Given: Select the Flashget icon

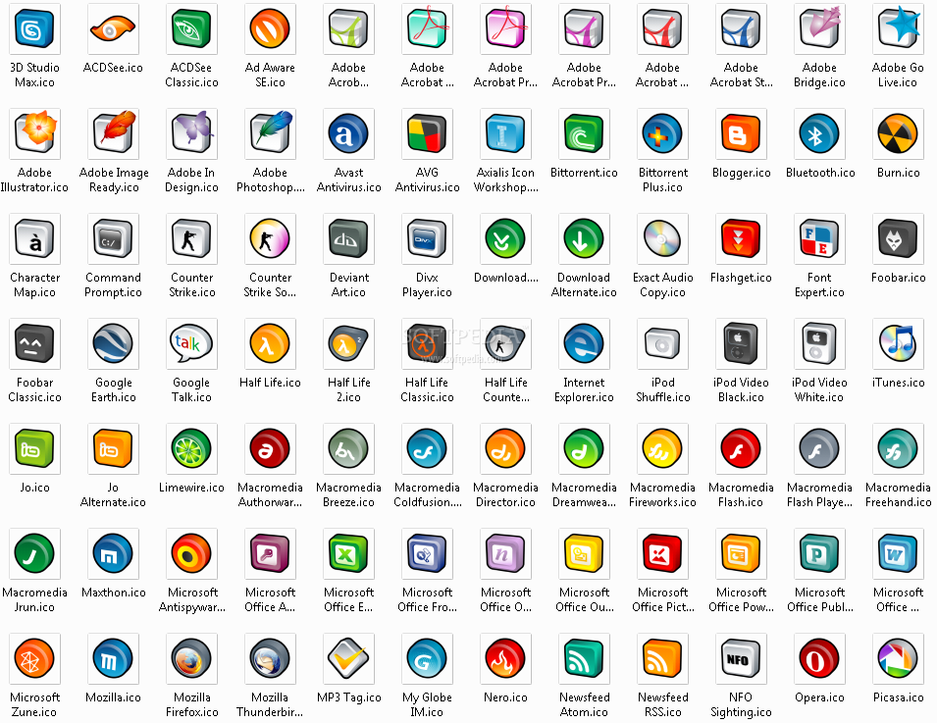Looking at the screenshot, I should click(741, 238).
